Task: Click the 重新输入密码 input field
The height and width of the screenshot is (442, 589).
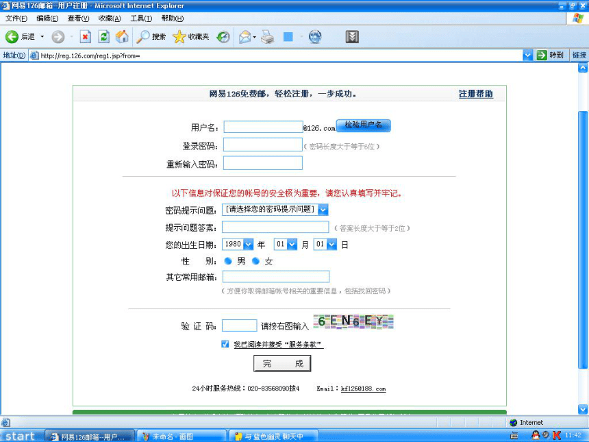Action: click(262, 162)
